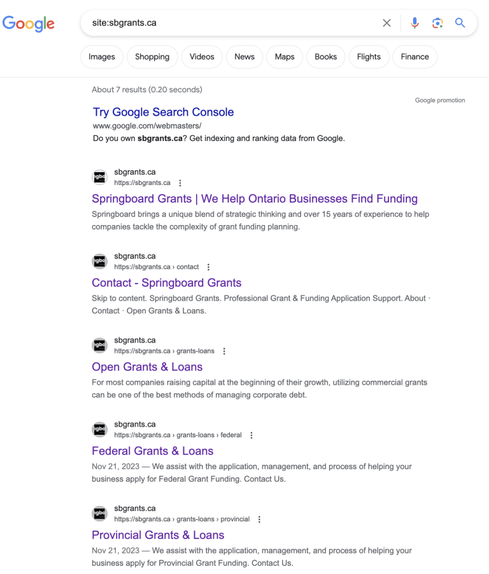Screen dimensions: 489x574
Task: Click the Google logo
Action: (x=29, y=24)
